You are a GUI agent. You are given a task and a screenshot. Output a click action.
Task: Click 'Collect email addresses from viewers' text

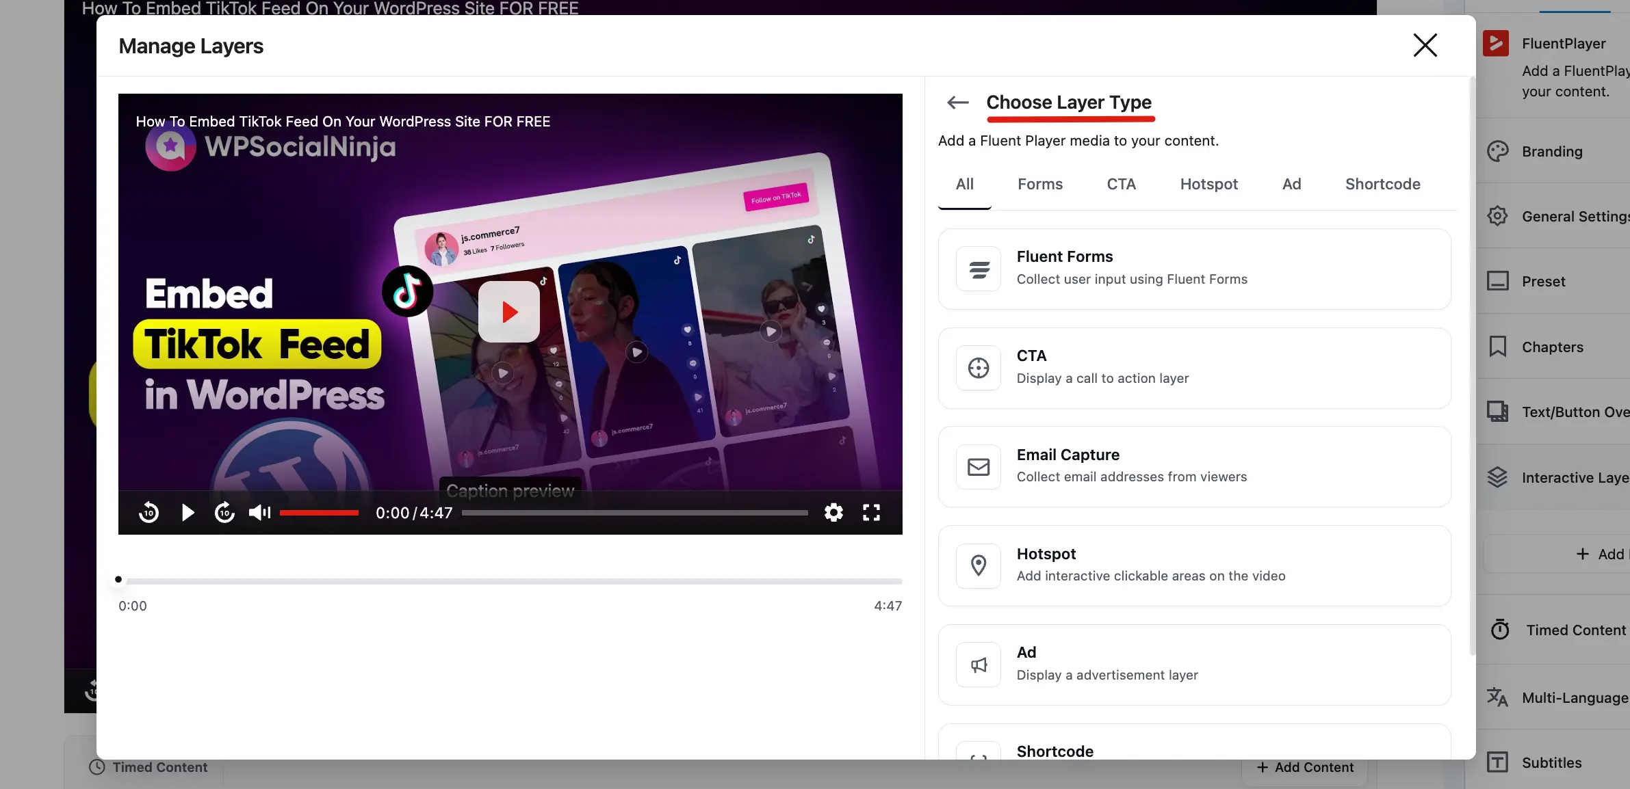(1132, 477)
